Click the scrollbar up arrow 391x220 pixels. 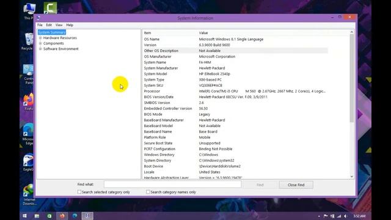click(352, 32)
